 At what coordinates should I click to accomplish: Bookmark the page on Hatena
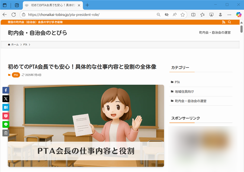[6, 107]
